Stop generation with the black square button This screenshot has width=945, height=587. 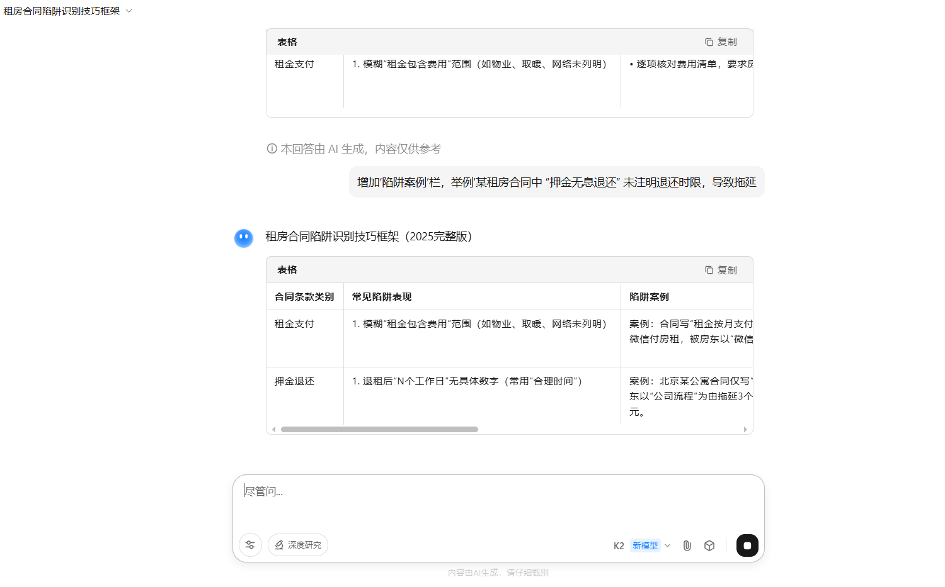747,545
